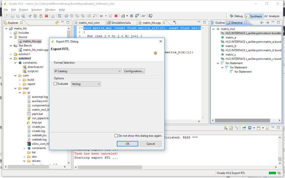Open the Window menu

[x=50, y=10]
